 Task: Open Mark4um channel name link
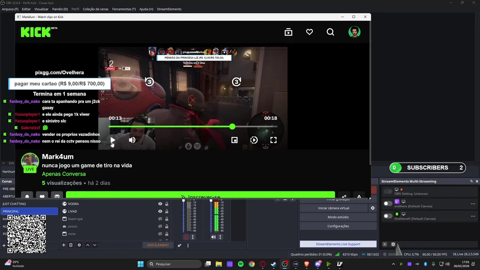pos(58,157)
